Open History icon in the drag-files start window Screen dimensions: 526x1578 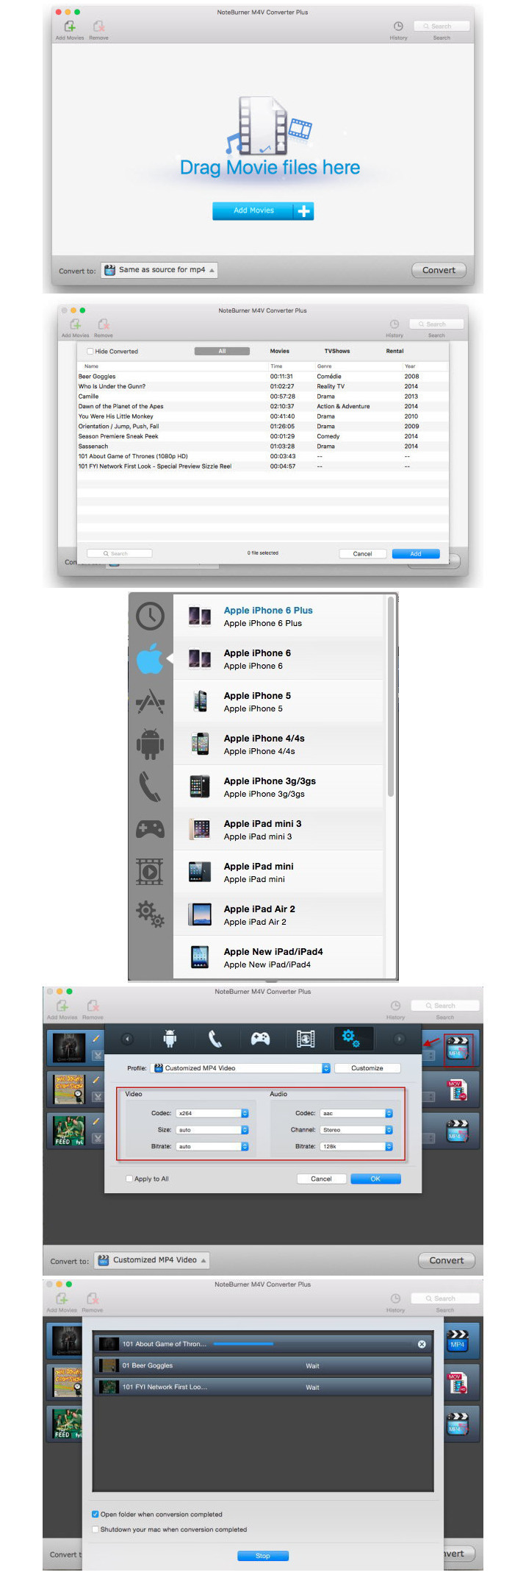coord(398,26)
